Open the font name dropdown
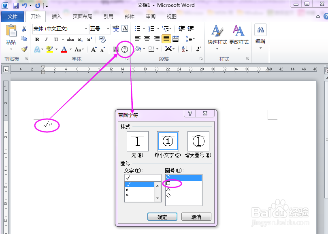The height and width of the screenshot is (234, 328). pyautogui.click(x=87, y=29)
